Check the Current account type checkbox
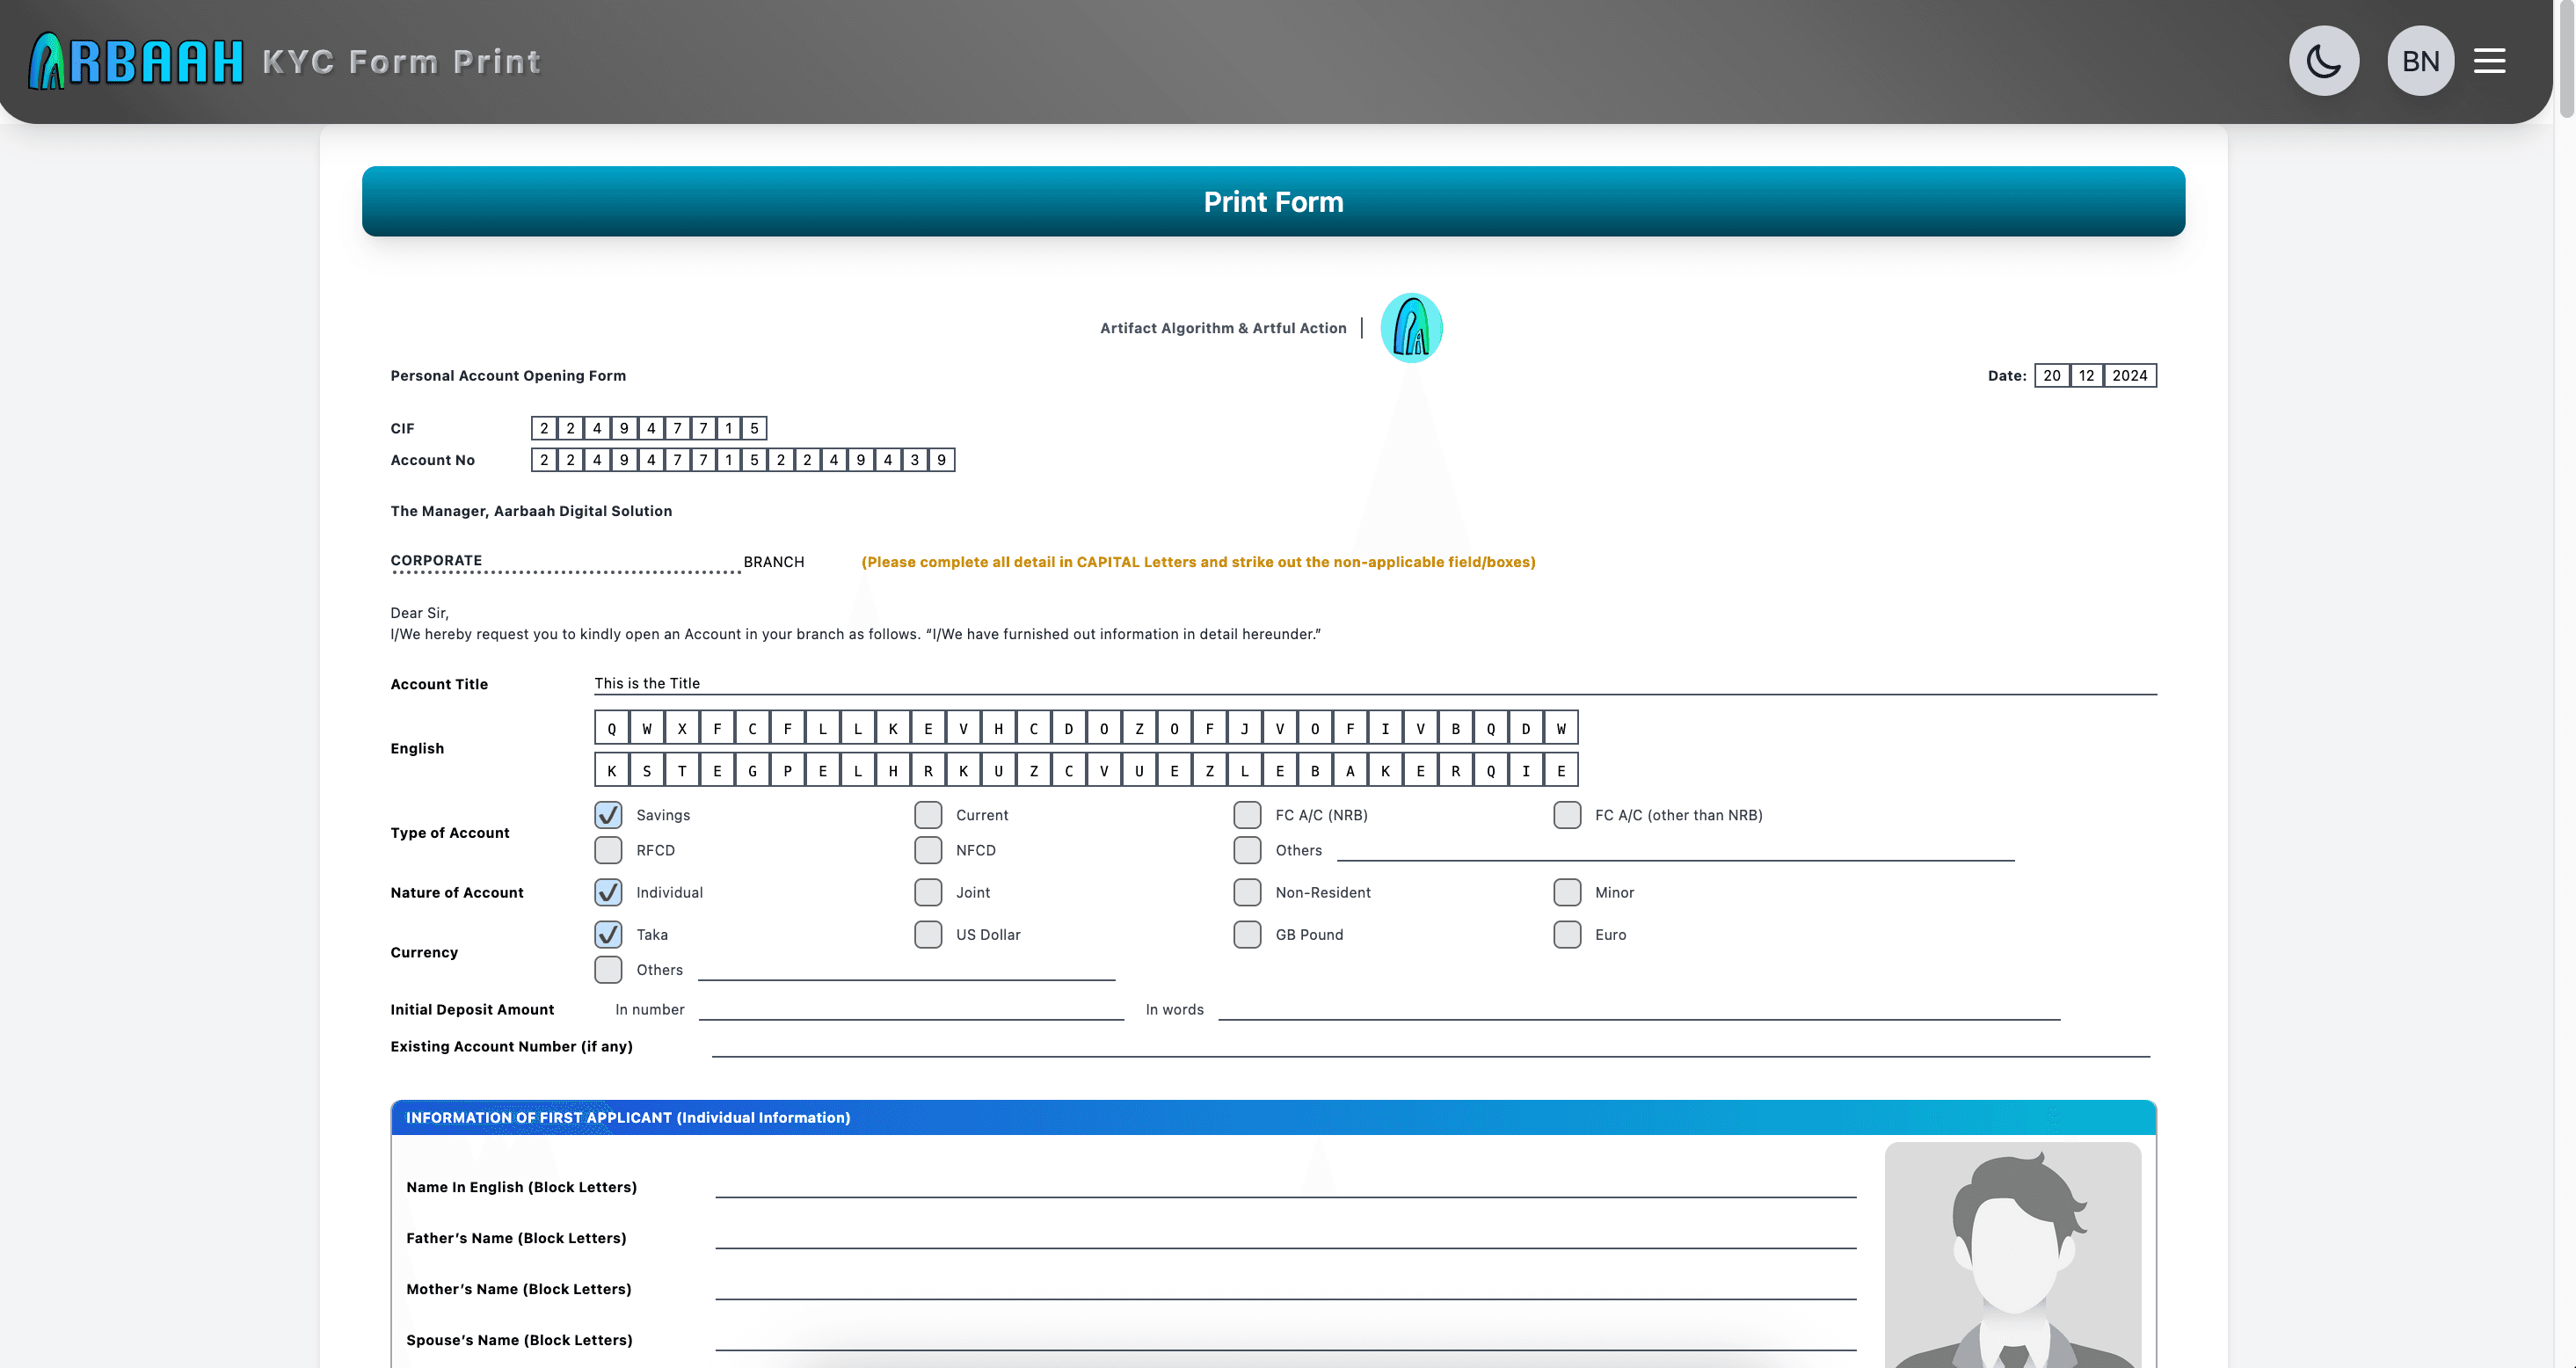 pyautogui.click(x=928, y=815)
